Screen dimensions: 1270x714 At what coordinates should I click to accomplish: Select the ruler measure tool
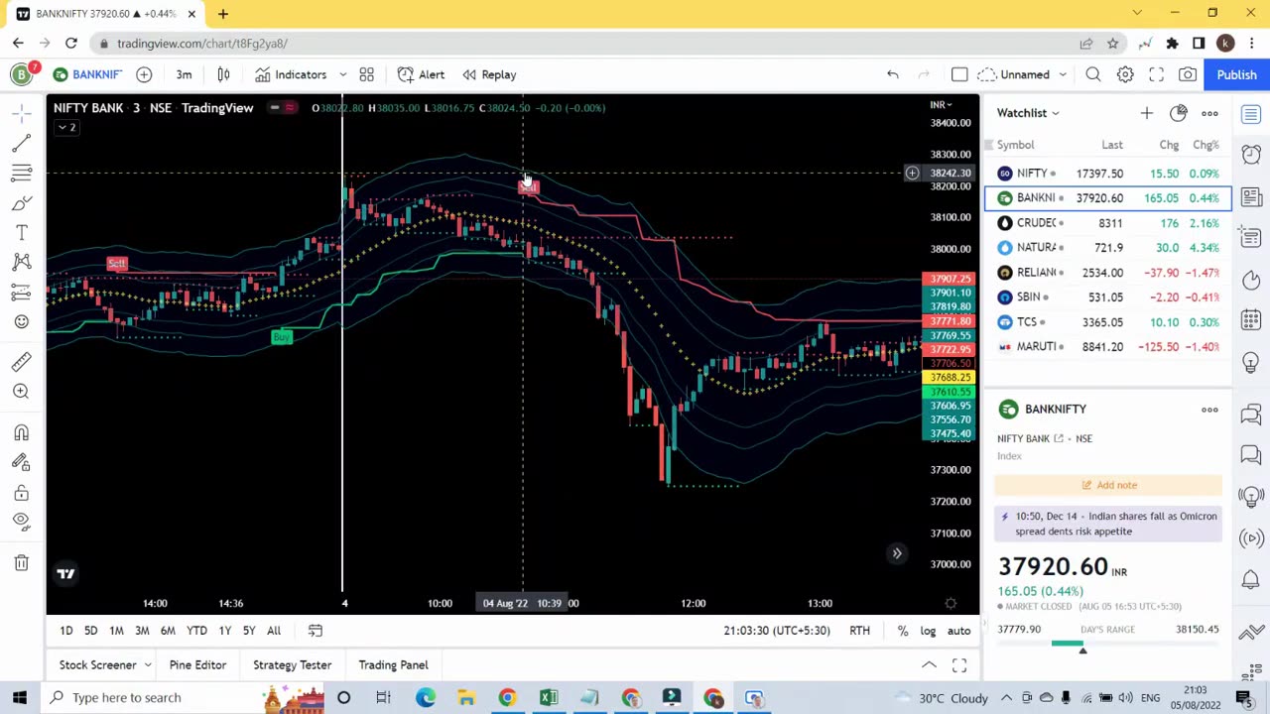point(21,362)
